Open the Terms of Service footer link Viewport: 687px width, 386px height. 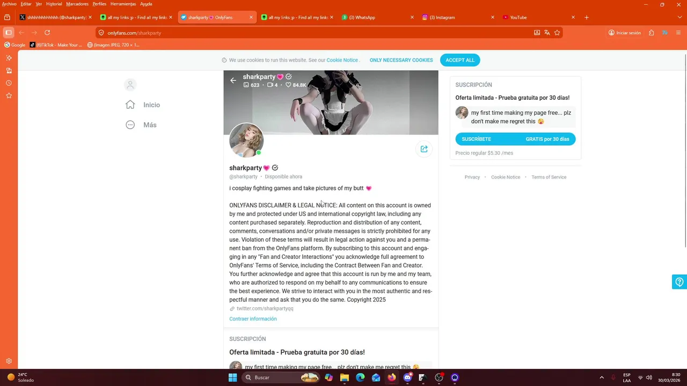549,177
